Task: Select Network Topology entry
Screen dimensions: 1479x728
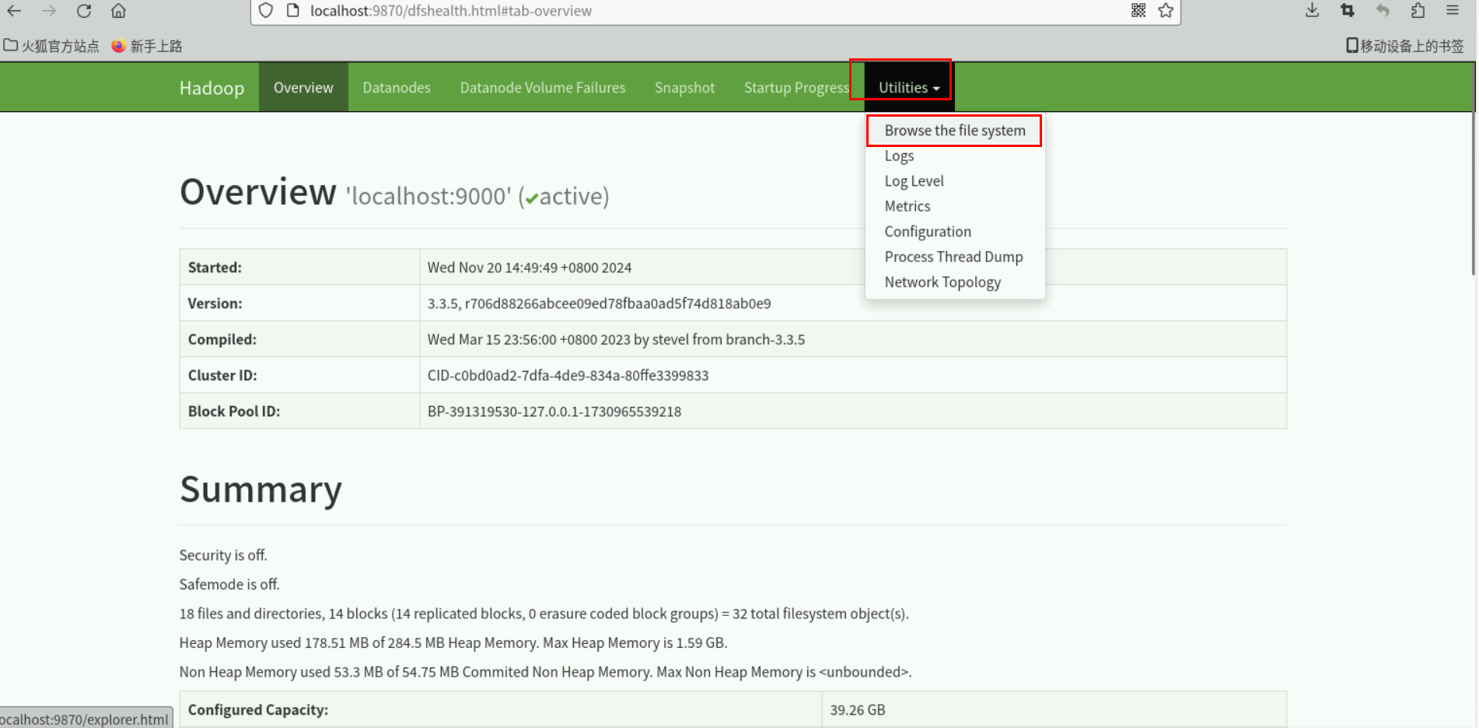Action: pyautogui.click(x=942, y=282)
